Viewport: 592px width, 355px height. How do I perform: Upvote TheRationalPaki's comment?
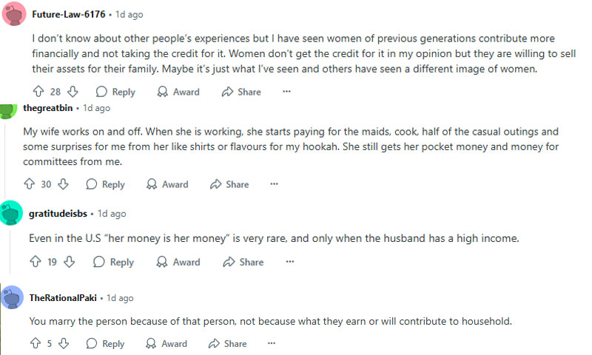[x=36, y=343]
